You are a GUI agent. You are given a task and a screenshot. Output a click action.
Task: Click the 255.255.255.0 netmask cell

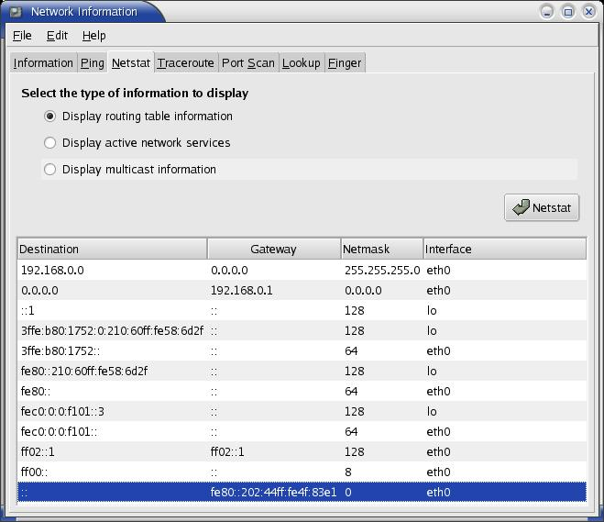pyautogui.click(x=382, y=270)
